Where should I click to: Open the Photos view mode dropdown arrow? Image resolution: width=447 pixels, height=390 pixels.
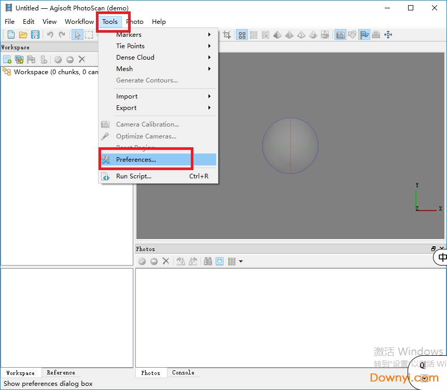(x=241, y=261)
